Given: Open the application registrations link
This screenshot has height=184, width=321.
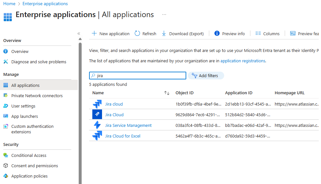Looking at the screenshot, I should (243, 61).
